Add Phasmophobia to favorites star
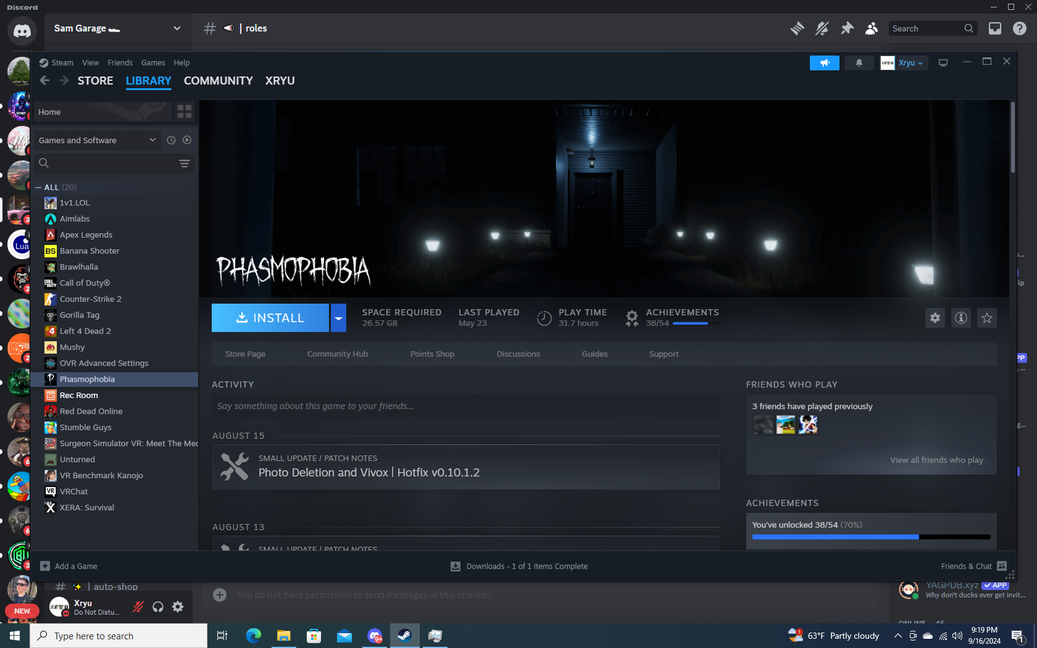 tap(987, 318)
